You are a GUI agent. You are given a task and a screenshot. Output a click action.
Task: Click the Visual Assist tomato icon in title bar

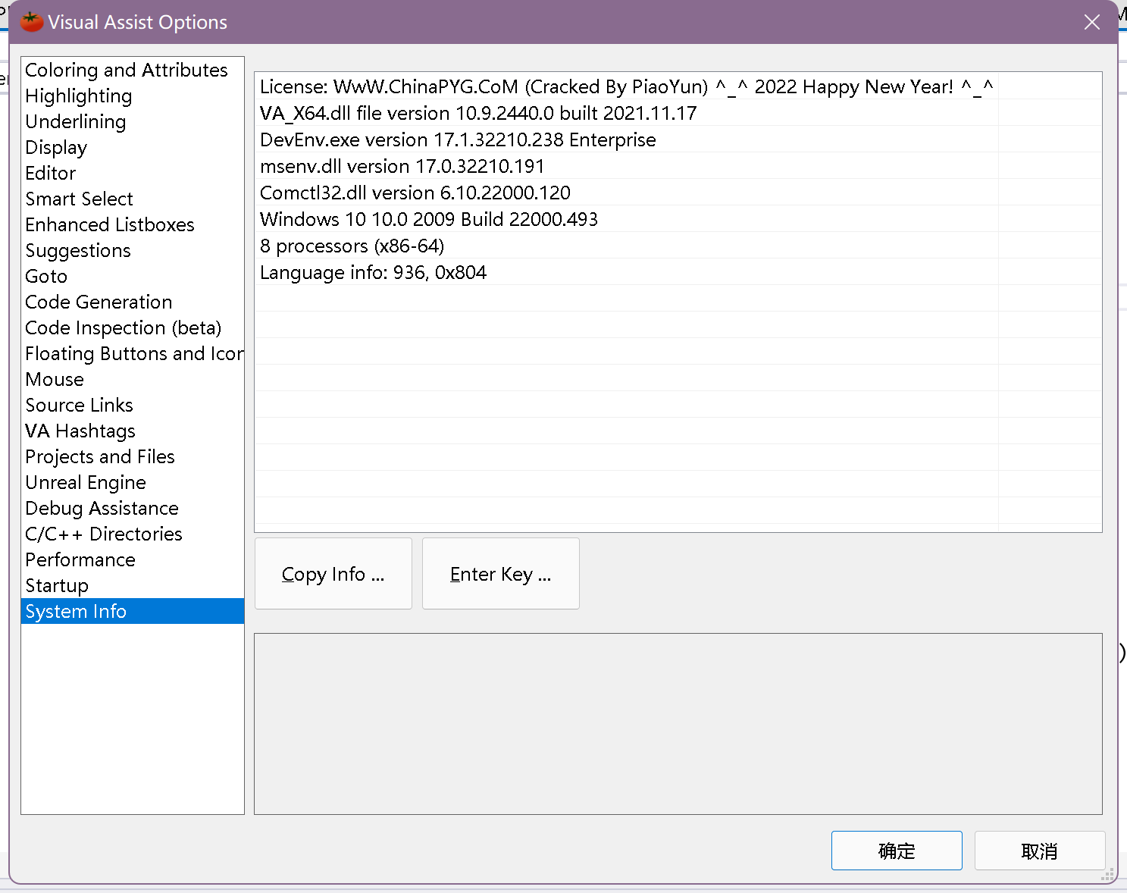coord(32,22)
